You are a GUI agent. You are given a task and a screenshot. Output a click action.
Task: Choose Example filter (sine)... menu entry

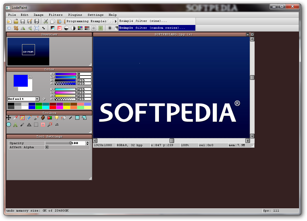pos(157,21)
